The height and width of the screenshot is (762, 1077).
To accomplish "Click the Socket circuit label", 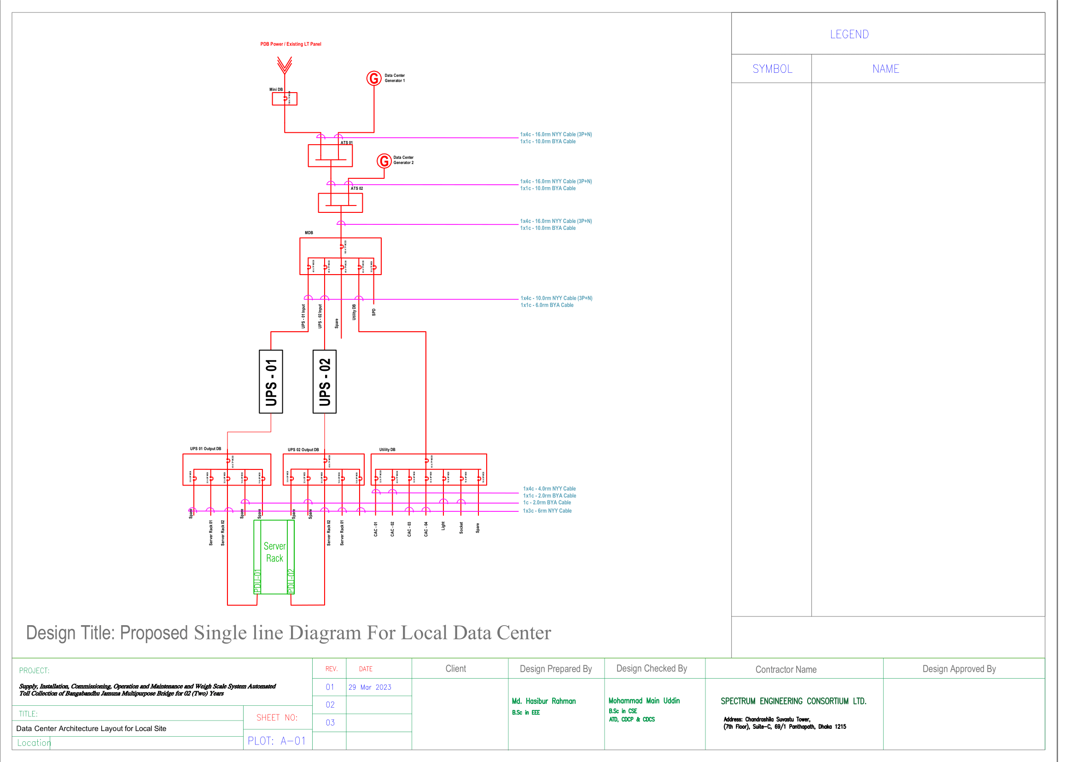I will (461, 528).
